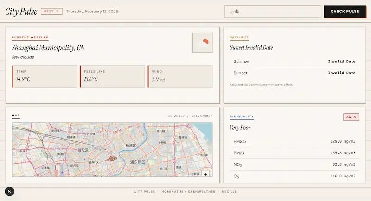Click the Shanghai Municipality, CN heading
371x201 pixels.
click(x=48, y=48)
